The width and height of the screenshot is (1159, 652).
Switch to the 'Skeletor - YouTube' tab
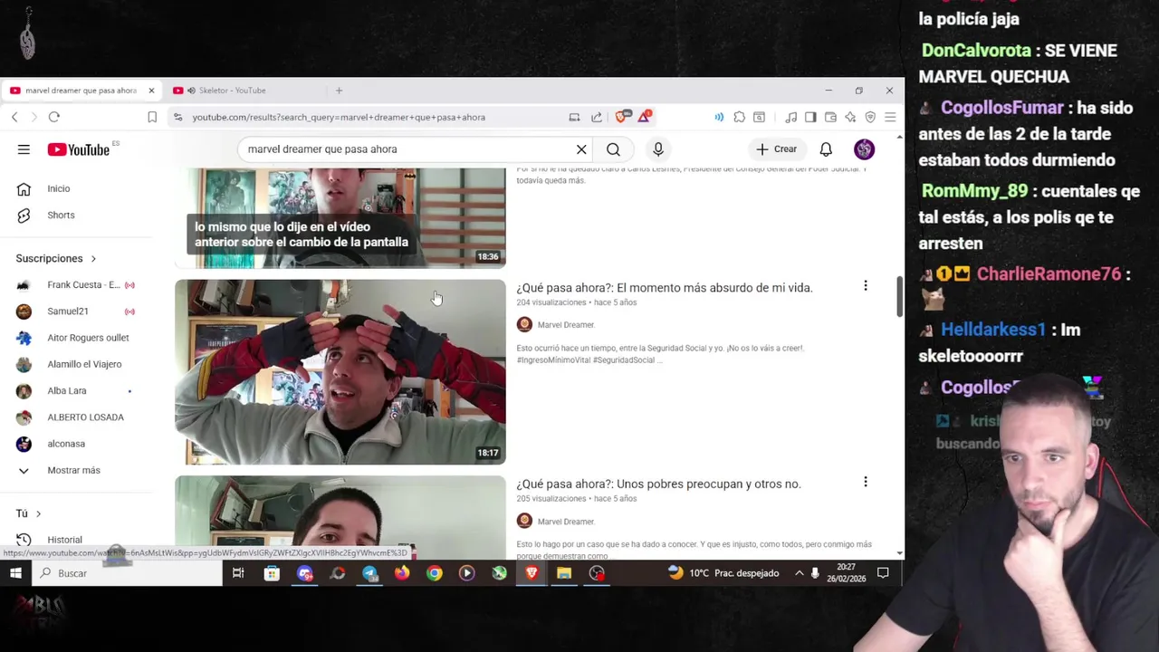(232, 91)
